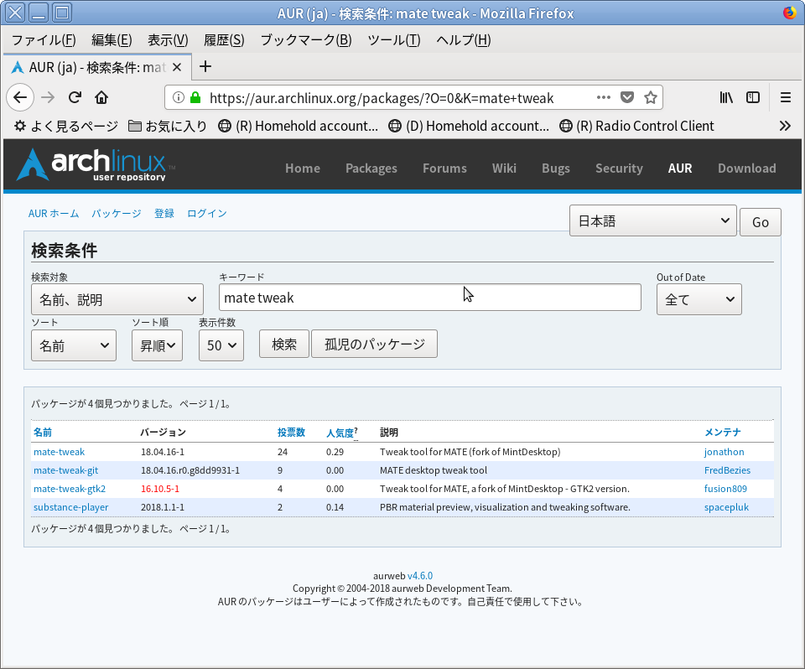The image size is (805, 669).
Task: Open a new browser tab
Action: click(205, 66)
